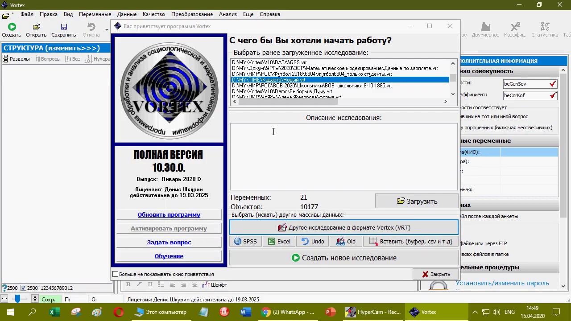Click the open-folder icon in the menu bar

(5, 15)
